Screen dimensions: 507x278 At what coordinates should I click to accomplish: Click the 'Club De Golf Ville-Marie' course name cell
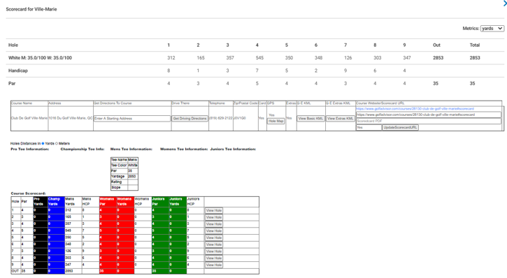coord(29,118)
